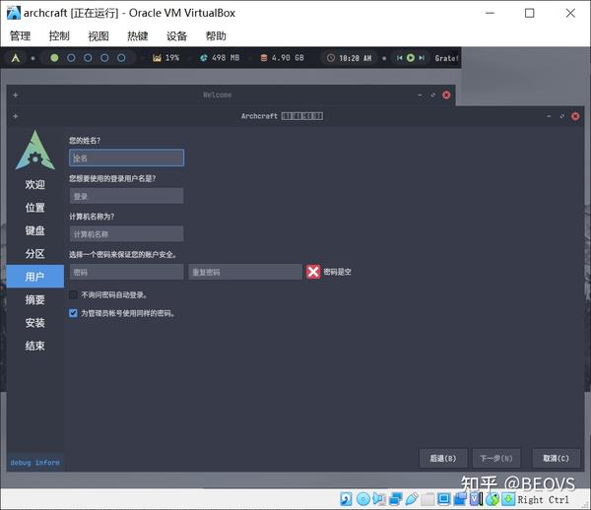The height and width of the screenshot is (510, 591).
Task: Close the Welcome window with red button
Action: (x=446, y=95)
